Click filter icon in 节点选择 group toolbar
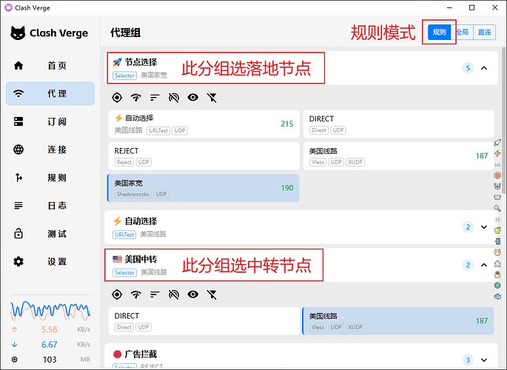The width and height of the screenshot is (507, 370). (212, 97)
